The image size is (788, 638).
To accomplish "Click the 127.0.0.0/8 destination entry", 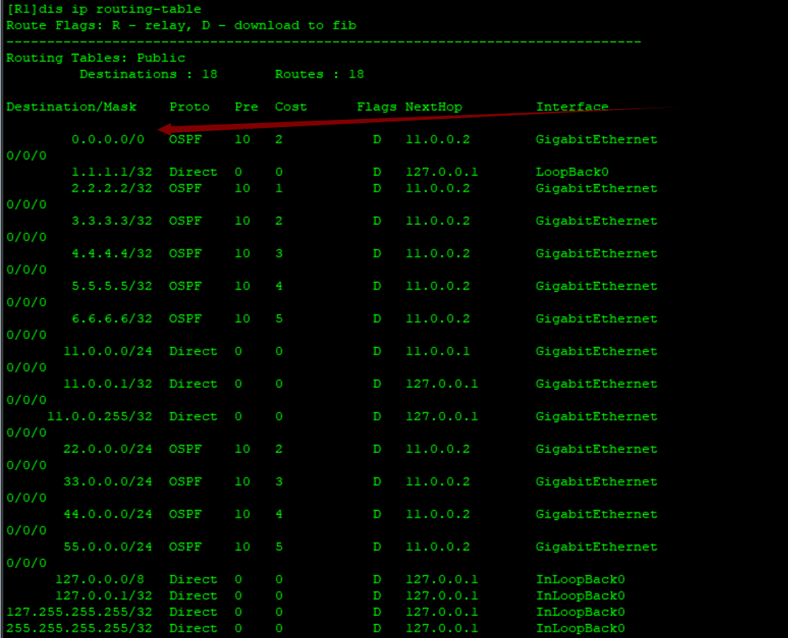I will pos(99,579).
